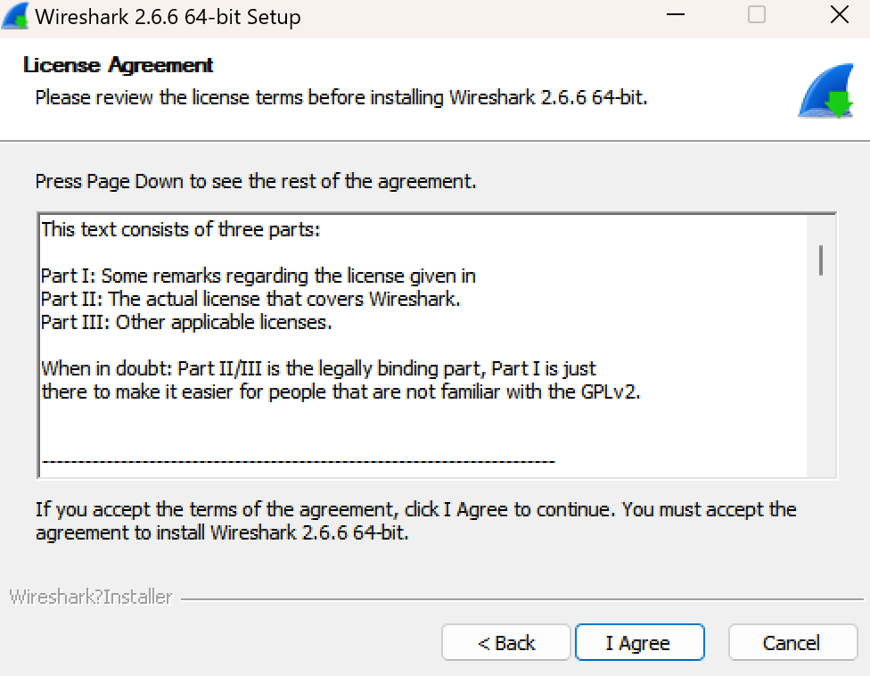The width and height of the screenshot is (870, 676).
Task: Minimize the Wireshark Setup window
Action: pos(677,15)
